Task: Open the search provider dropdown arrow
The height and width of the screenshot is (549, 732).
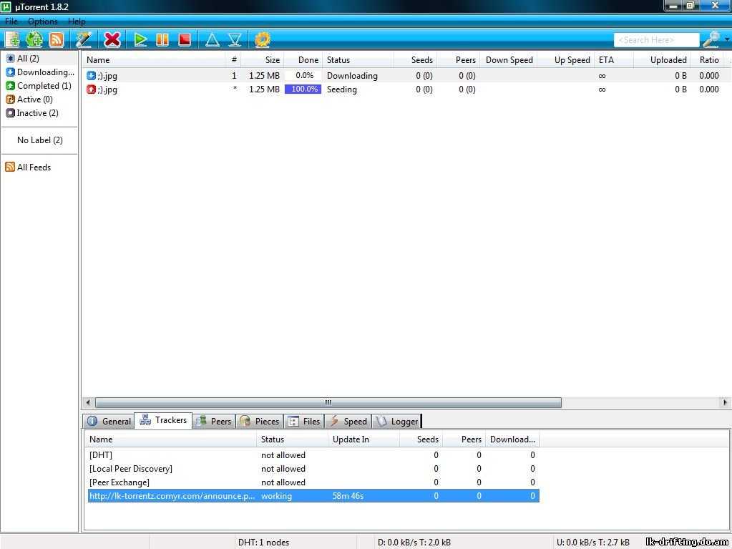Action: 727,39
